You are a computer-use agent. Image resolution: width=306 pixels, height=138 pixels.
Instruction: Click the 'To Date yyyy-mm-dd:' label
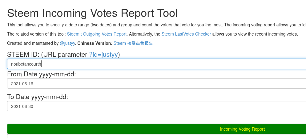tap(38, 97)
